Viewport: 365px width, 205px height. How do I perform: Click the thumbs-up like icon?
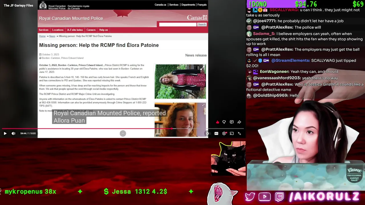coord(218,122)
